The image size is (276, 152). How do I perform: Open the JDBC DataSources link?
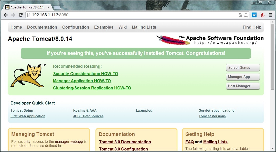click(88, 116)
